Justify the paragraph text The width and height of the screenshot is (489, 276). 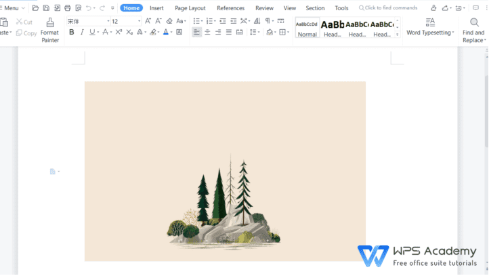pyautogui.click(x=229, y=32)
